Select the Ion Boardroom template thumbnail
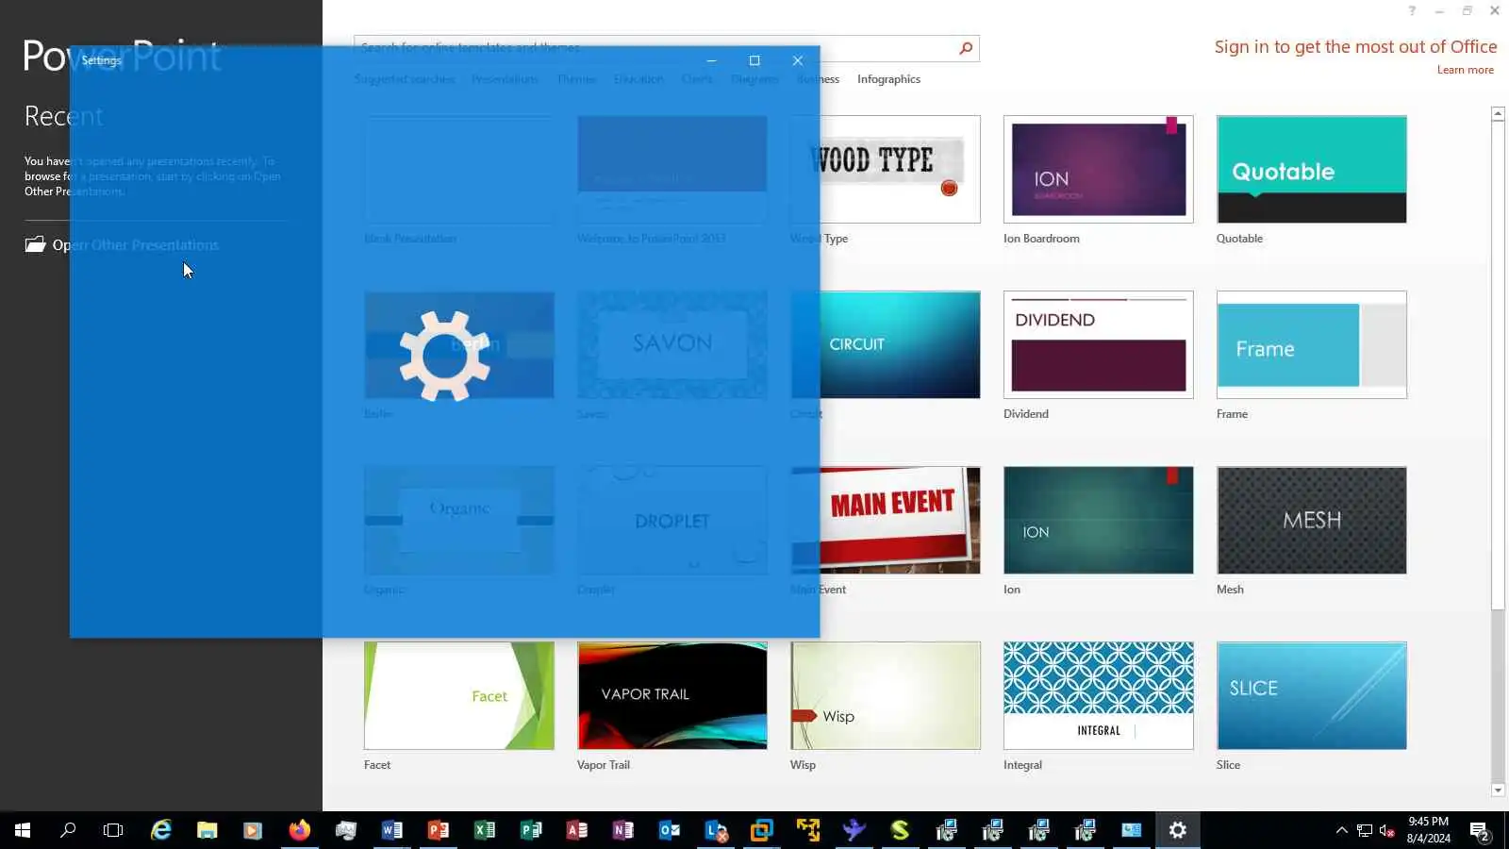This screenshot has height=849, width=1509. point(1099,170)
